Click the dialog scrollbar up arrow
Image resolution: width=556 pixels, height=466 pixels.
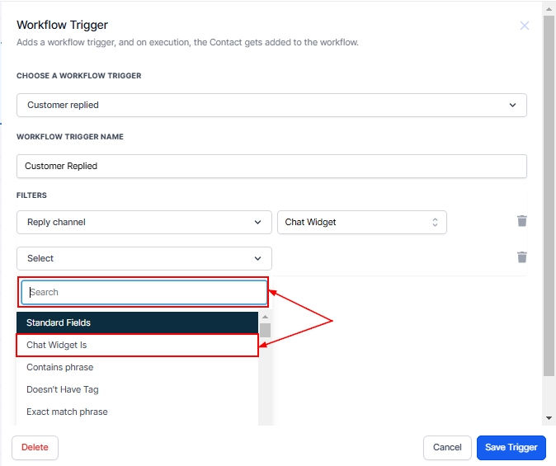[549, 8]
